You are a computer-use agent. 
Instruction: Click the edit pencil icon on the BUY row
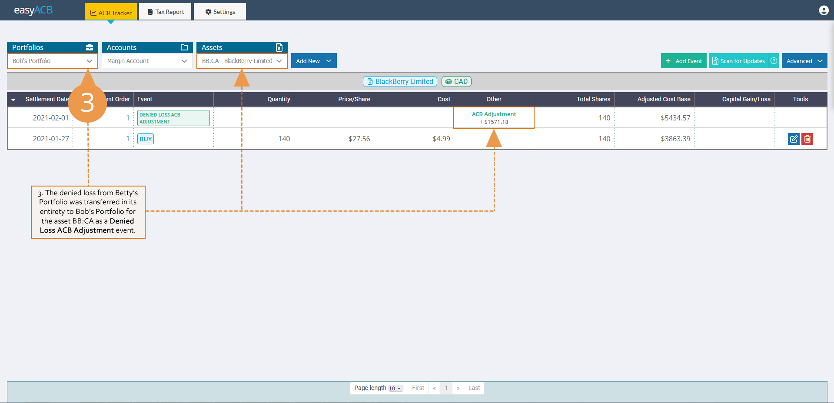(794, 139)
